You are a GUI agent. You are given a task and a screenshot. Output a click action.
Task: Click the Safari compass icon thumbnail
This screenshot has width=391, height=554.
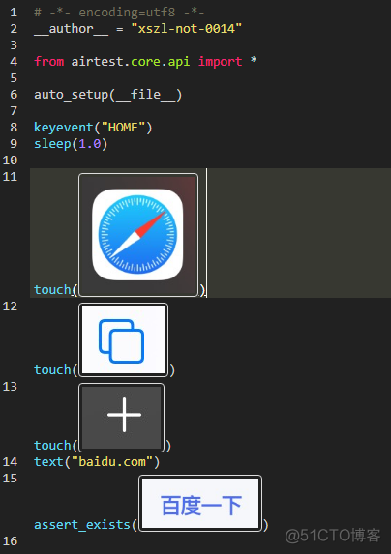tap(138, 235)
